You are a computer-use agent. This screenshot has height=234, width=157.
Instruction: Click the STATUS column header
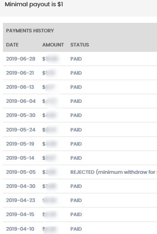[80, 45]
